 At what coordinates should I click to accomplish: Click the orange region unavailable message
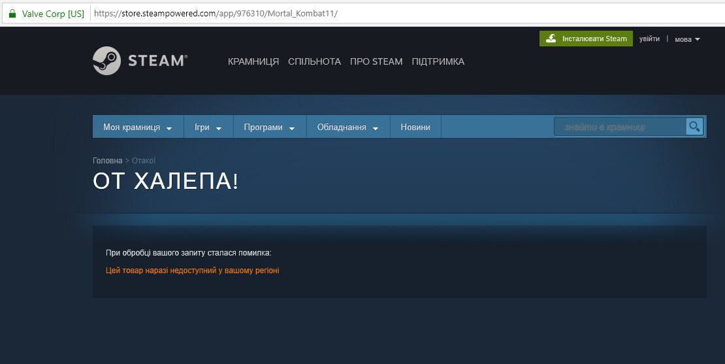[x=192, y=270]
